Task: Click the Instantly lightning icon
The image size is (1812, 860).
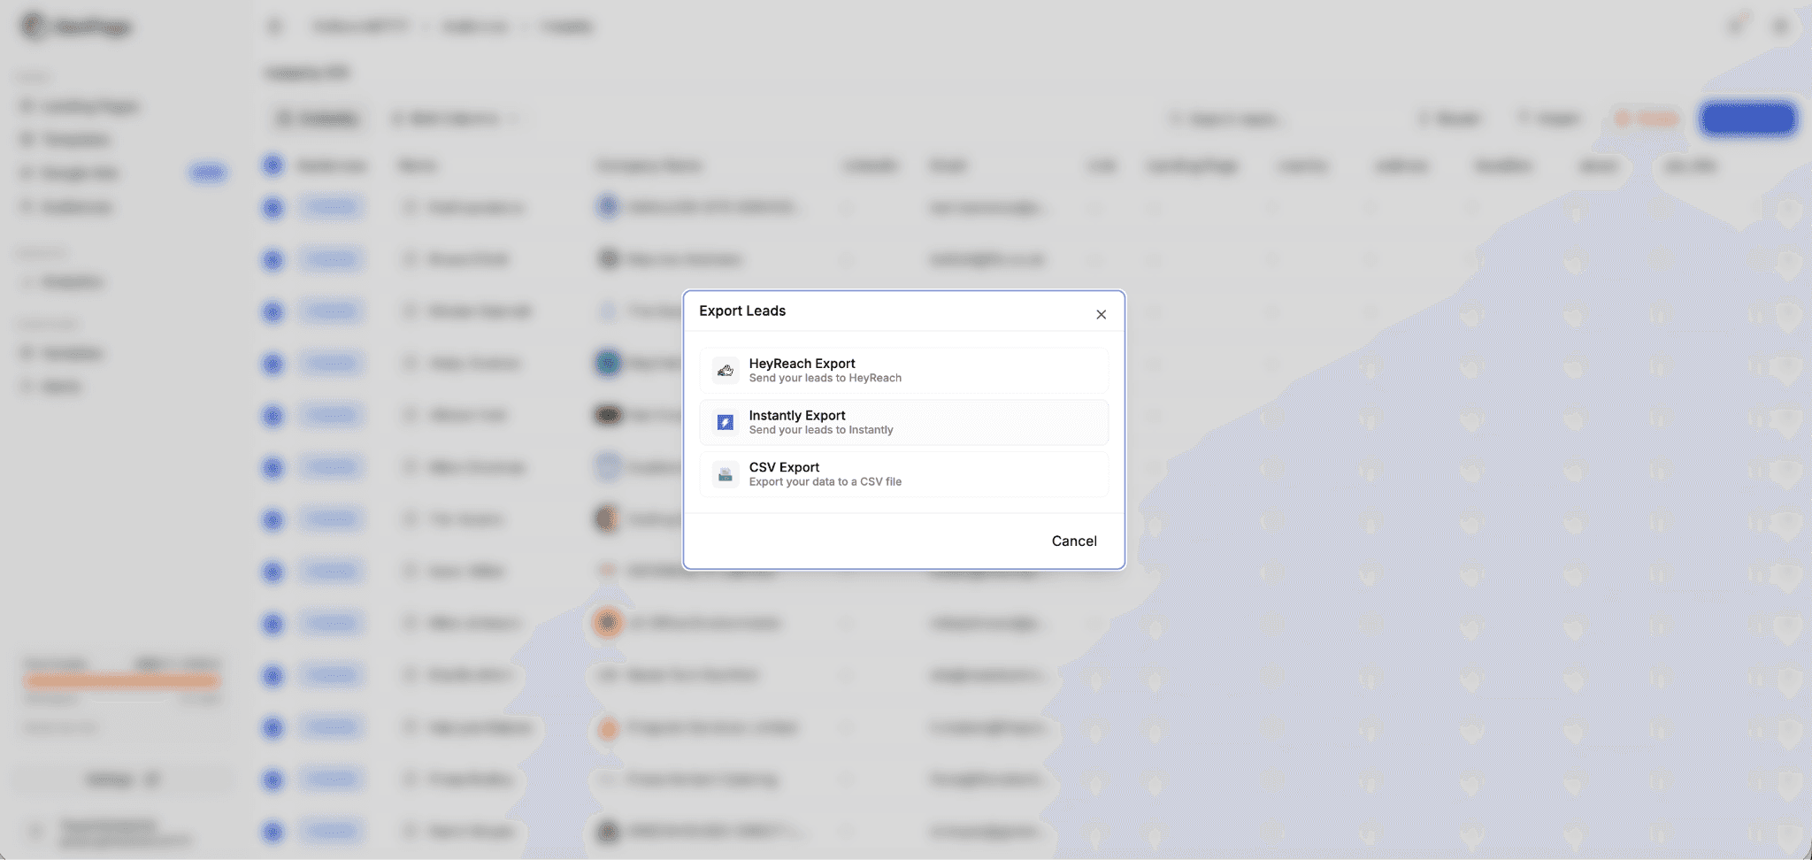Action: tap(726, 422)
